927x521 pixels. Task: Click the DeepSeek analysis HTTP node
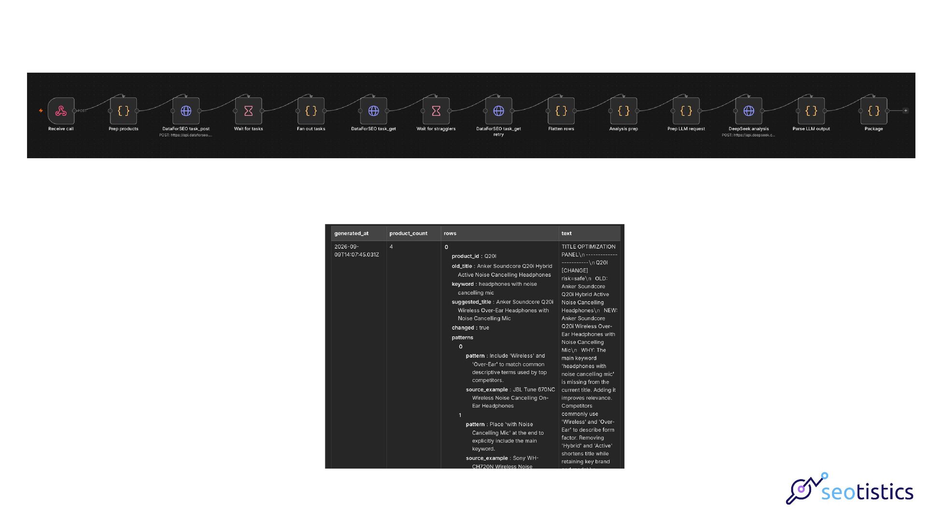click(749, 111)
